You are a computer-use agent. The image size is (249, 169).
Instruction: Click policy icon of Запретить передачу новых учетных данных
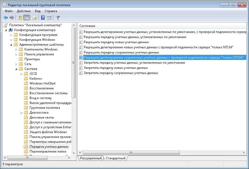pyautogui.click(x=81, y=68)
